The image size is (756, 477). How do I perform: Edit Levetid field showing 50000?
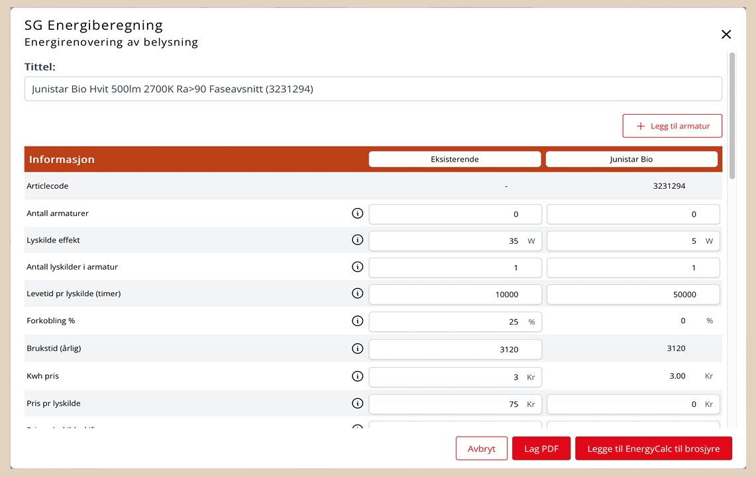point(633,294)
